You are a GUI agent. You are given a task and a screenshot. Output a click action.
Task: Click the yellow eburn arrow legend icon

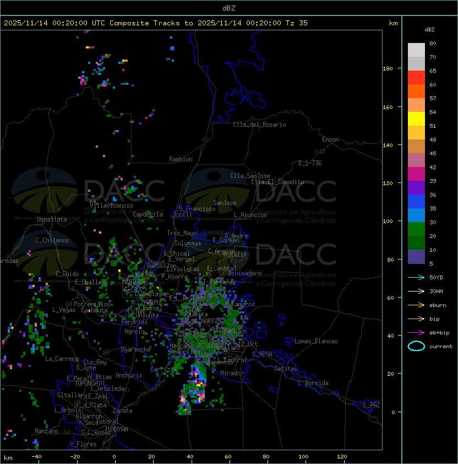coord(416,305)
